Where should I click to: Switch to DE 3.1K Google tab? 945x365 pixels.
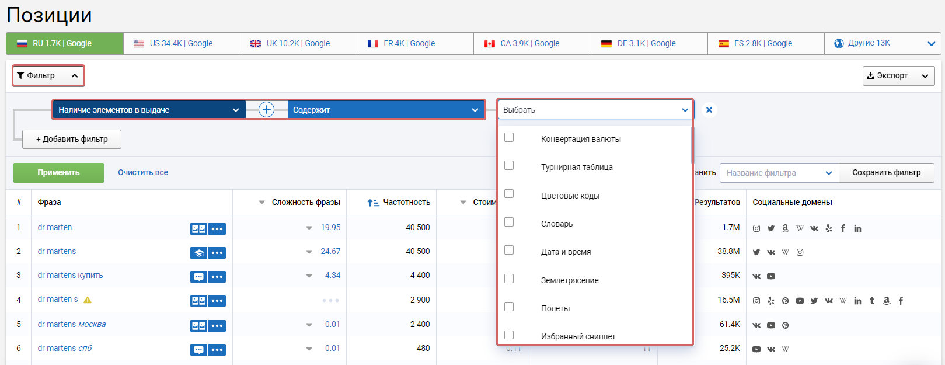pos(649,43)
